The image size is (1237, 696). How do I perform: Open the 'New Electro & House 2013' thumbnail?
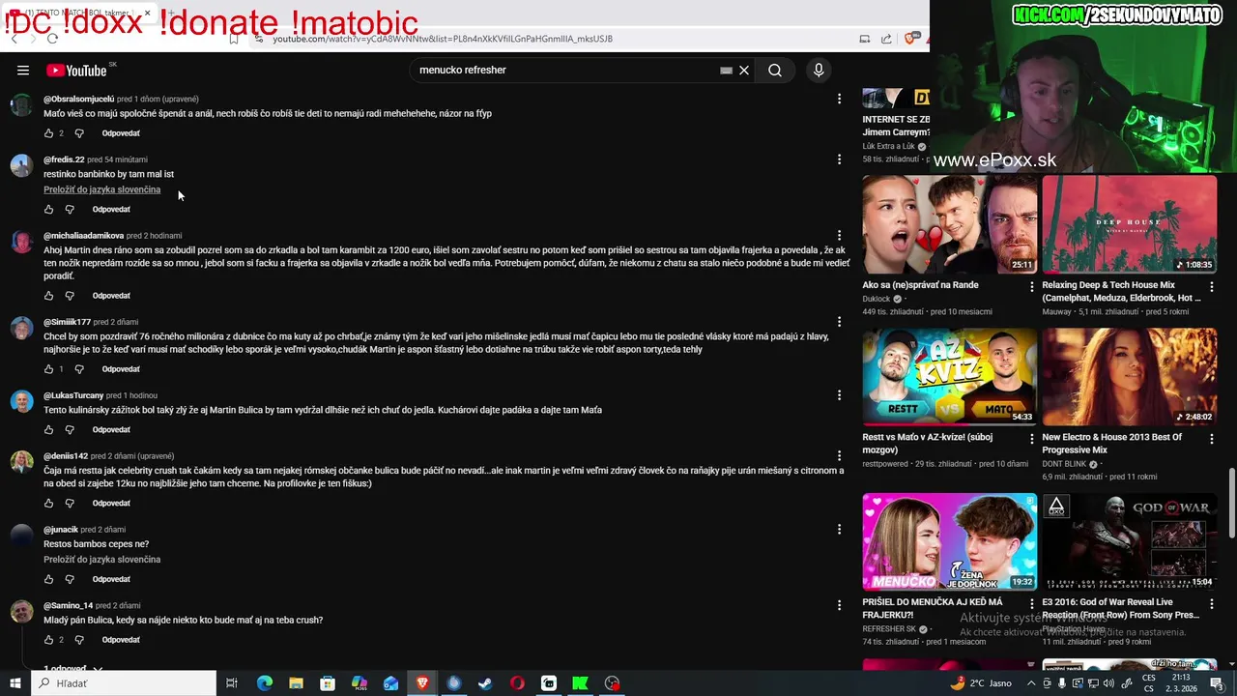click(x=1129, y=377)
